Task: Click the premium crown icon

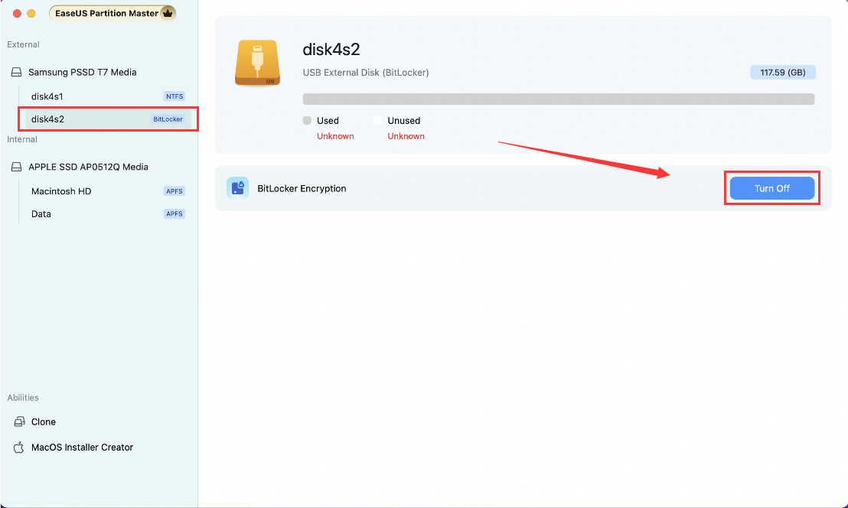Action: (168, 13)
